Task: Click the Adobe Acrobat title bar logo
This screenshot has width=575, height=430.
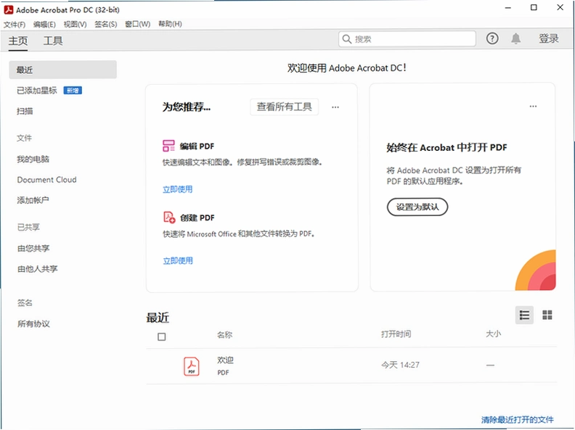Action: 9,10
